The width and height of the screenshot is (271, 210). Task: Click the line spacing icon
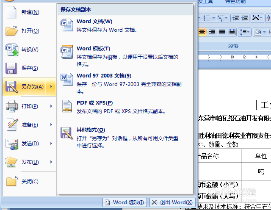tap(243, 32)
